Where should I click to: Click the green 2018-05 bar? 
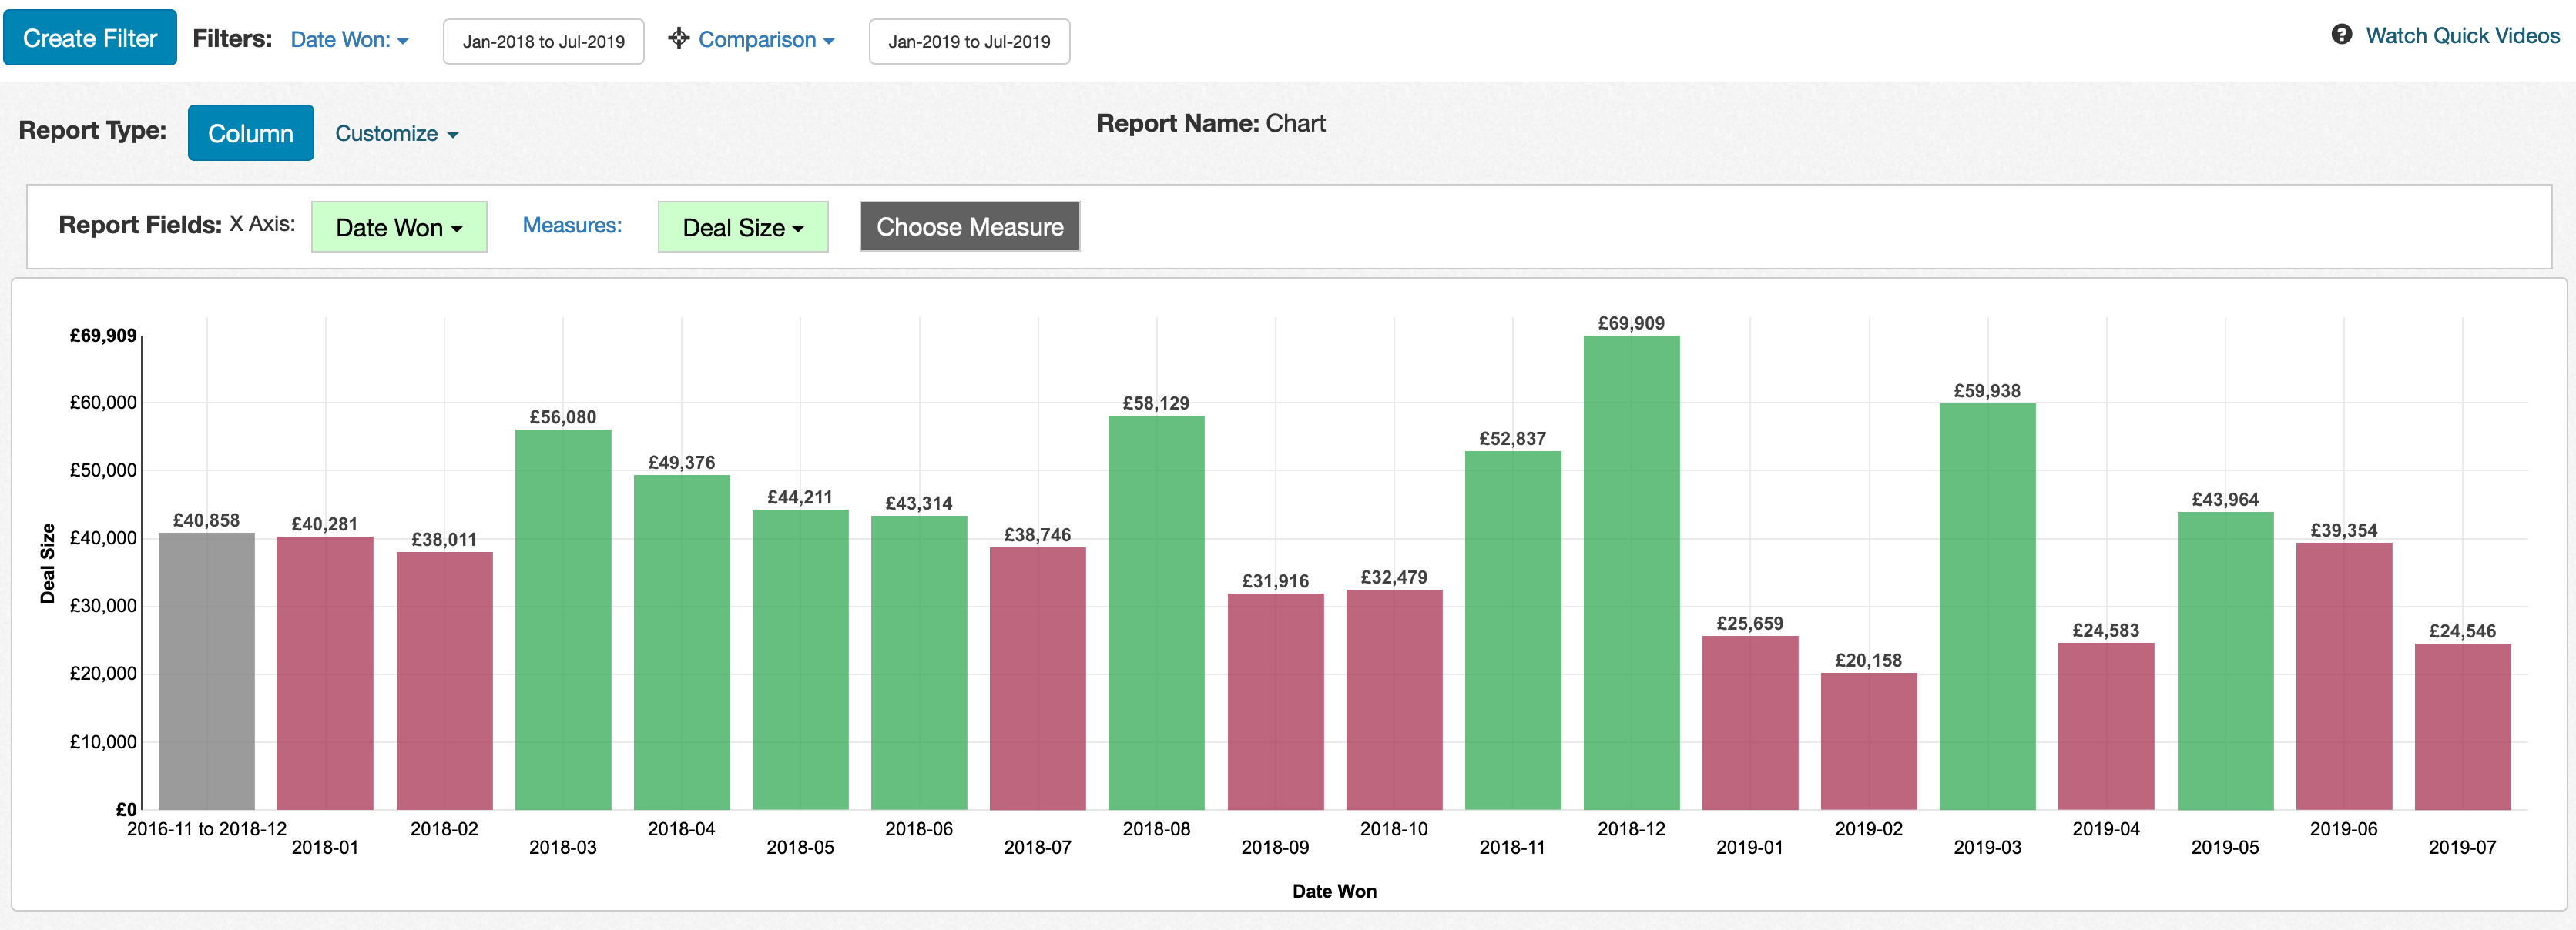point(800,659)
